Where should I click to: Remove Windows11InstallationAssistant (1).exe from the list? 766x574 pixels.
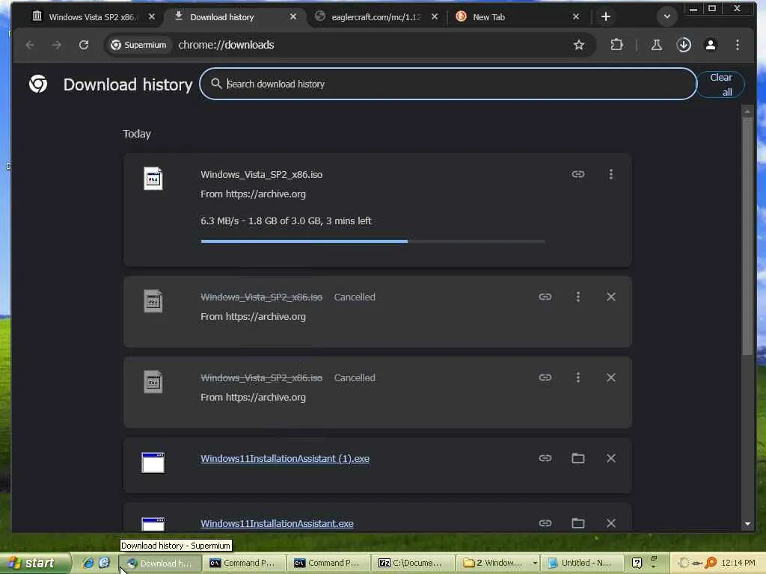pos(610,458)
